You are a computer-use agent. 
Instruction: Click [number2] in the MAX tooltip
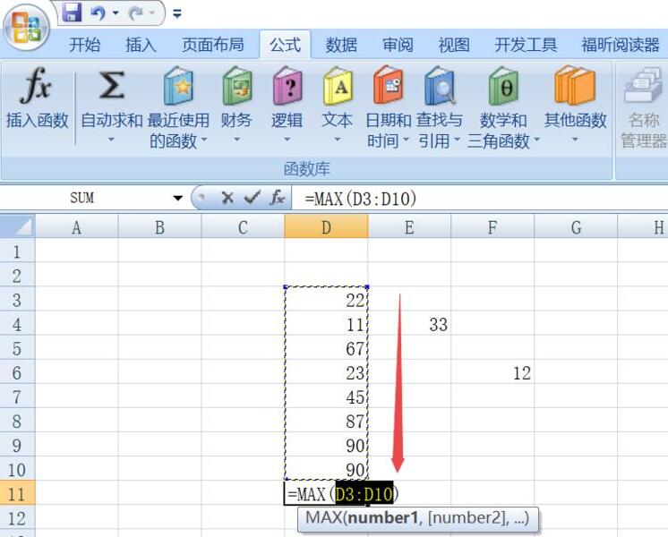pyautogui.click(x=467, y=518)
